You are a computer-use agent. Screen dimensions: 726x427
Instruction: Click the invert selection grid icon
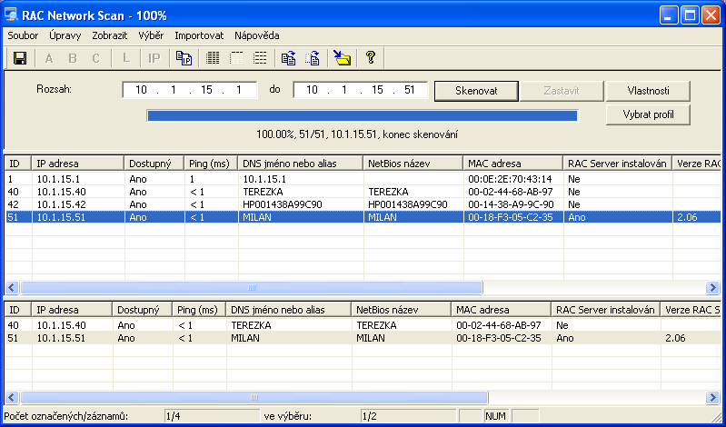[x=260, y=58]
